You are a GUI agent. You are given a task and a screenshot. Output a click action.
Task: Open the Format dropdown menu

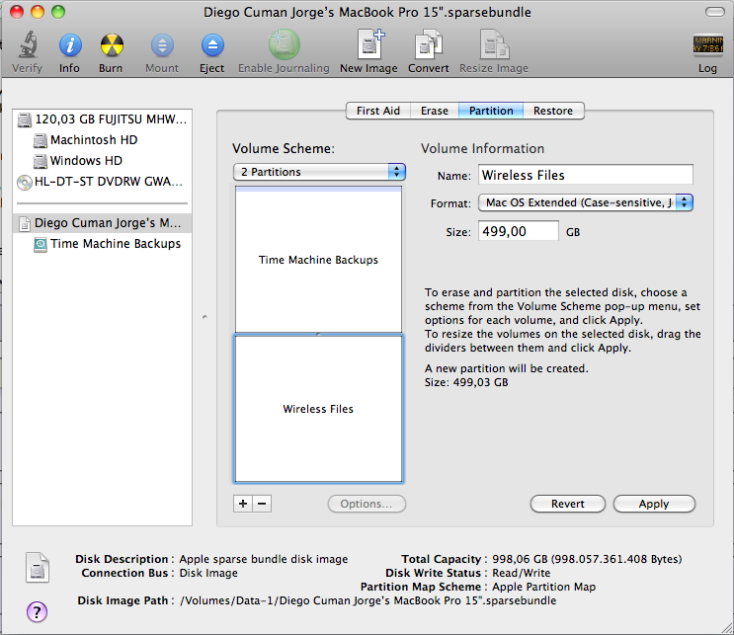[x=586, y=202]
